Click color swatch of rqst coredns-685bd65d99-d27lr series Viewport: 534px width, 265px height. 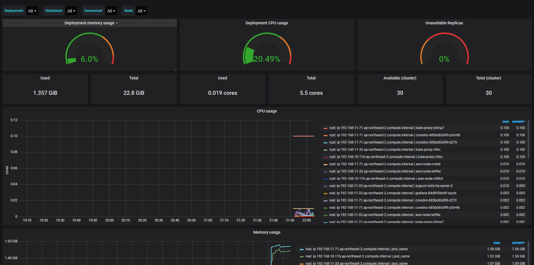point(325,143)
